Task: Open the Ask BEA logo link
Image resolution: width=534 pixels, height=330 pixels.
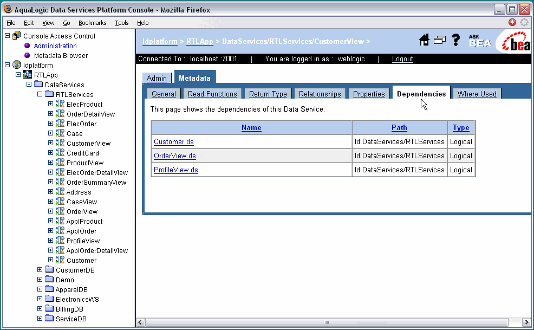Action: [x=480, y=41]
